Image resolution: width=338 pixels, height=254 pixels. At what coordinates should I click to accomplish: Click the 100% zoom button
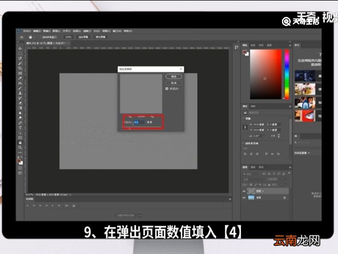[x=68, y=37]
